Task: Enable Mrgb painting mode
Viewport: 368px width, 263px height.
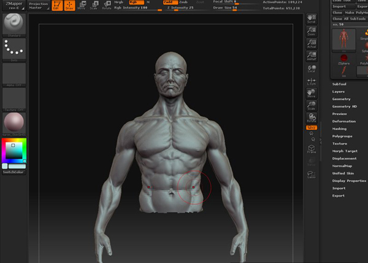Action: pos(119,2)
